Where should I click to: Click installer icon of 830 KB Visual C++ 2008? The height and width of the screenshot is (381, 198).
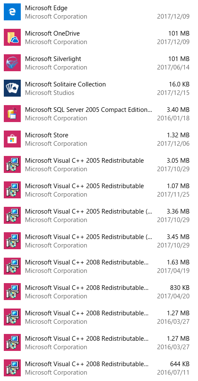(x=12, y=292)
